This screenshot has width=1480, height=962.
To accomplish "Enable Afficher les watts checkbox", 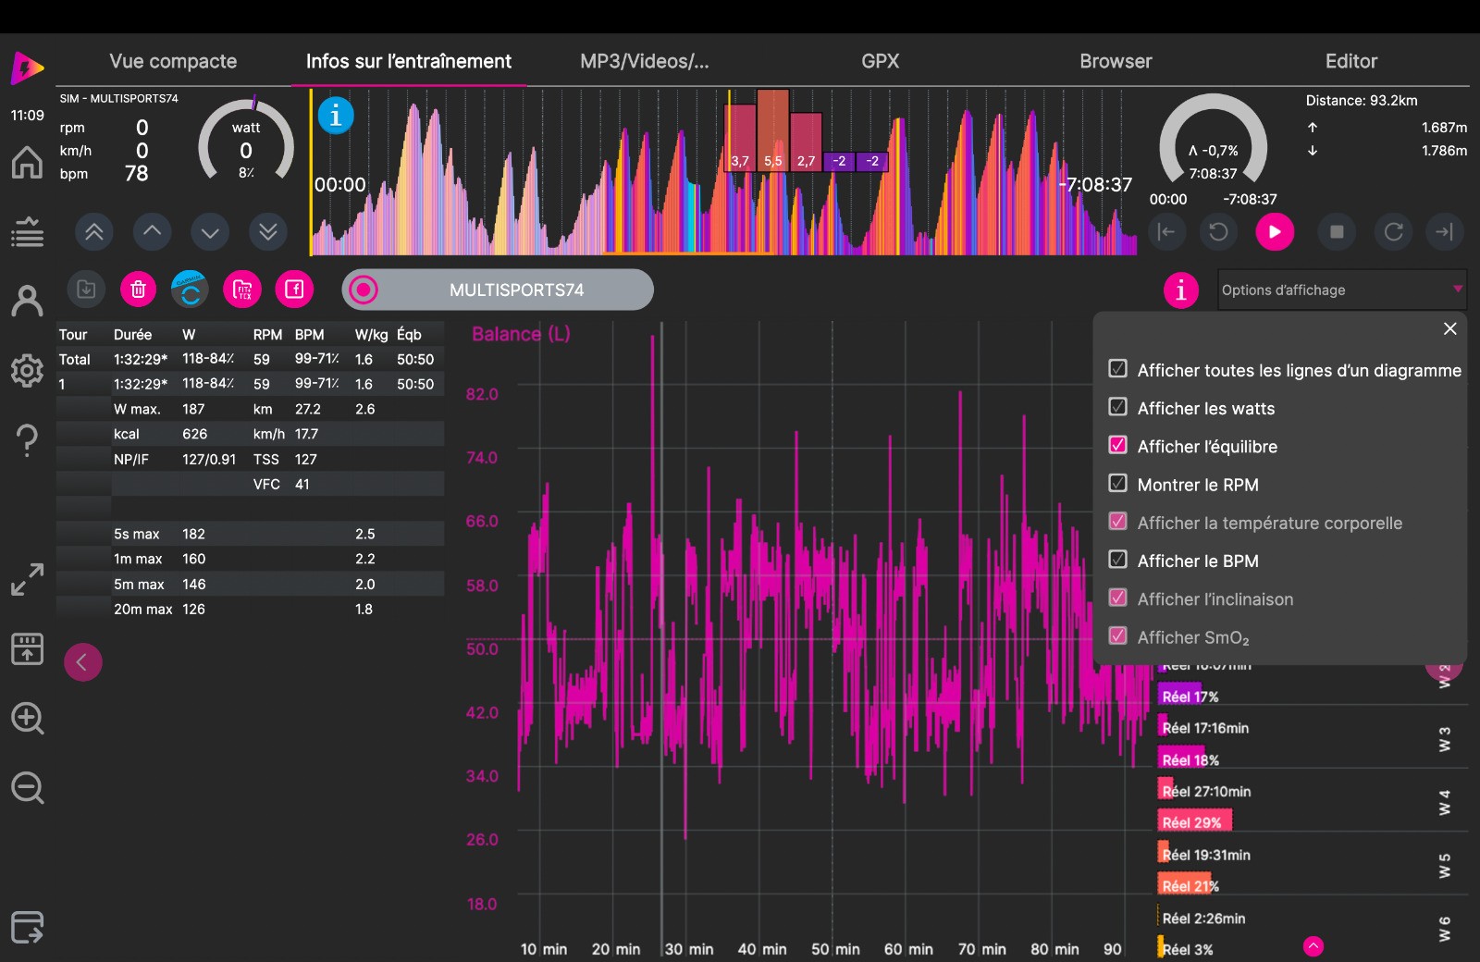I will coord(1117,407).
